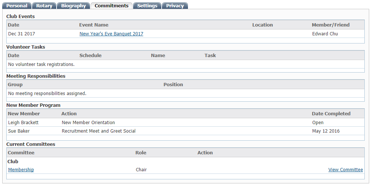Switch to the Personal tab
Screen dimensions: 374x186
coord(17,6)
